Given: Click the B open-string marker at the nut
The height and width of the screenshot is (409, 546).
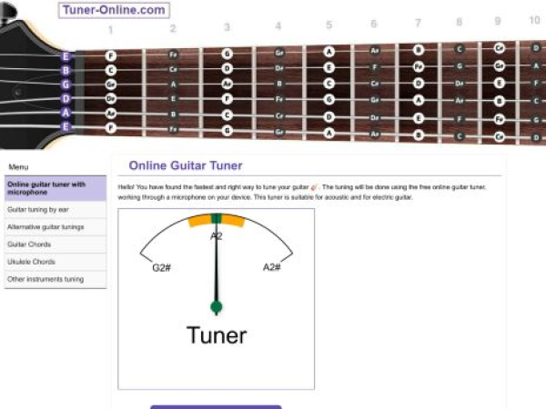Looking at the screenshot, I should tap(66, 70).
